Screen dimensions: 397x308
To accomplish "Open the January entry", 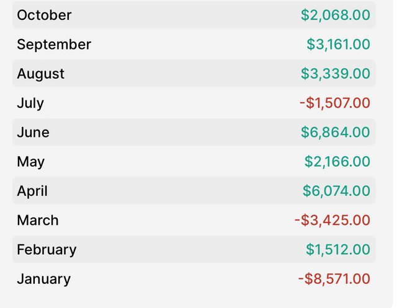I will [194, 279].
